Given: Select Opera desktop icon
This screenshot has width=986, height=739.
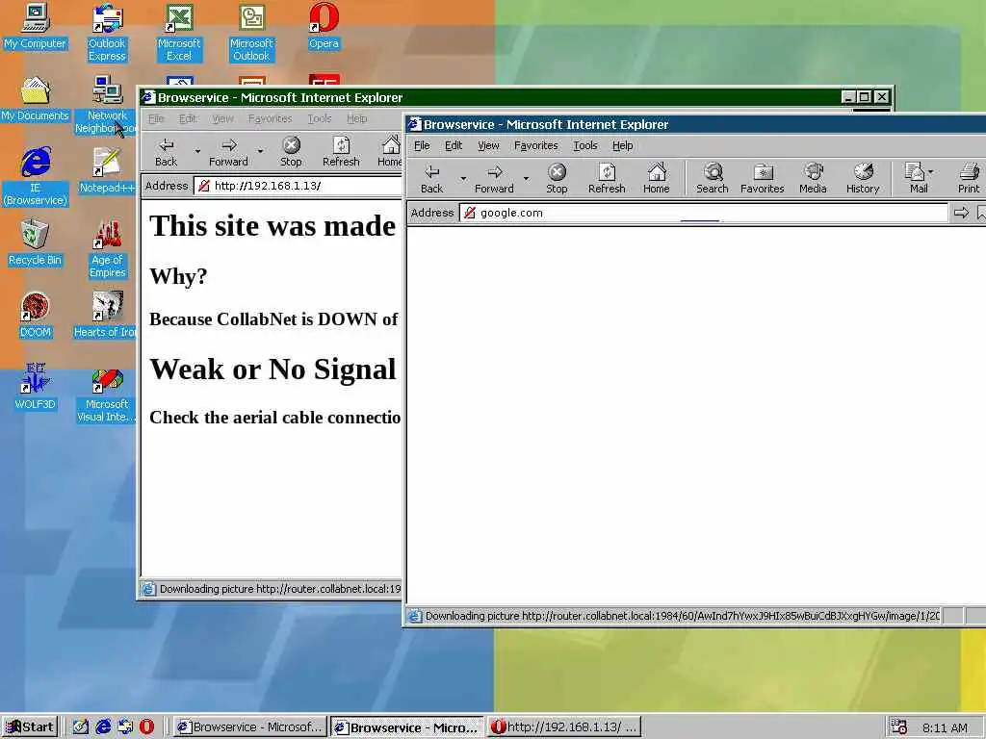Looking at the screenshot, I should pyautogui.click(x=324, y=26).
